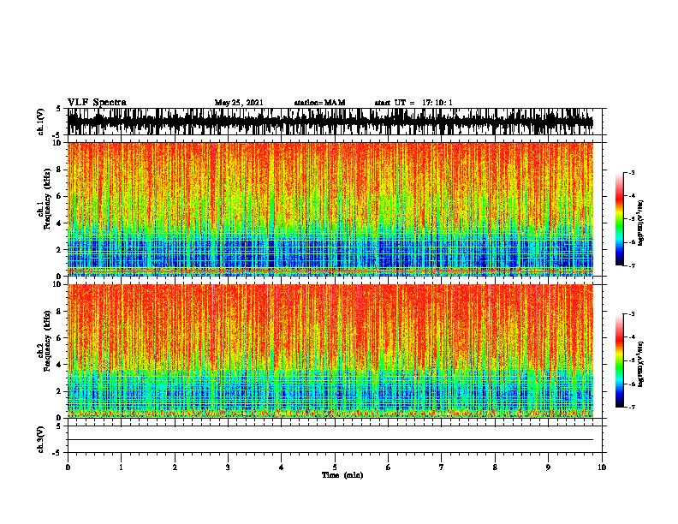Image resolution: width=678 pixels, height=524 pixels.
Task: Click time axis tick label "6"
Action: coord(389,467)
